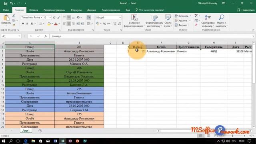This screenshot has width=256, height=144.
Task: Click the Что вы хотите сделать search box
Action: pyautogui.click(x=150, y=10)
